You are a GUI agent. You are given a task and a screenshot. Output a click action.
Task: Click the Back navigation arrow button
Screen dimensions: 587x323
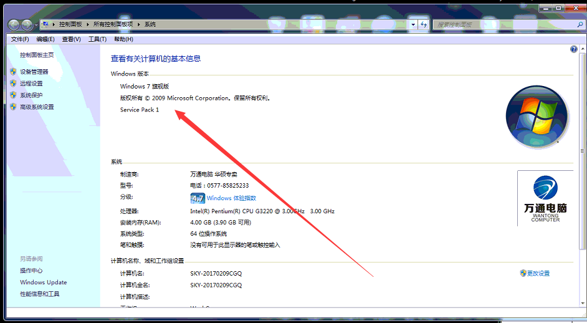(x=14, y=25)
